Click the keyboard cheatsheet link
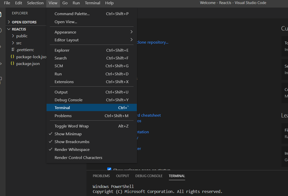Viewport: 288px width, 196px height. pos(149,115)
